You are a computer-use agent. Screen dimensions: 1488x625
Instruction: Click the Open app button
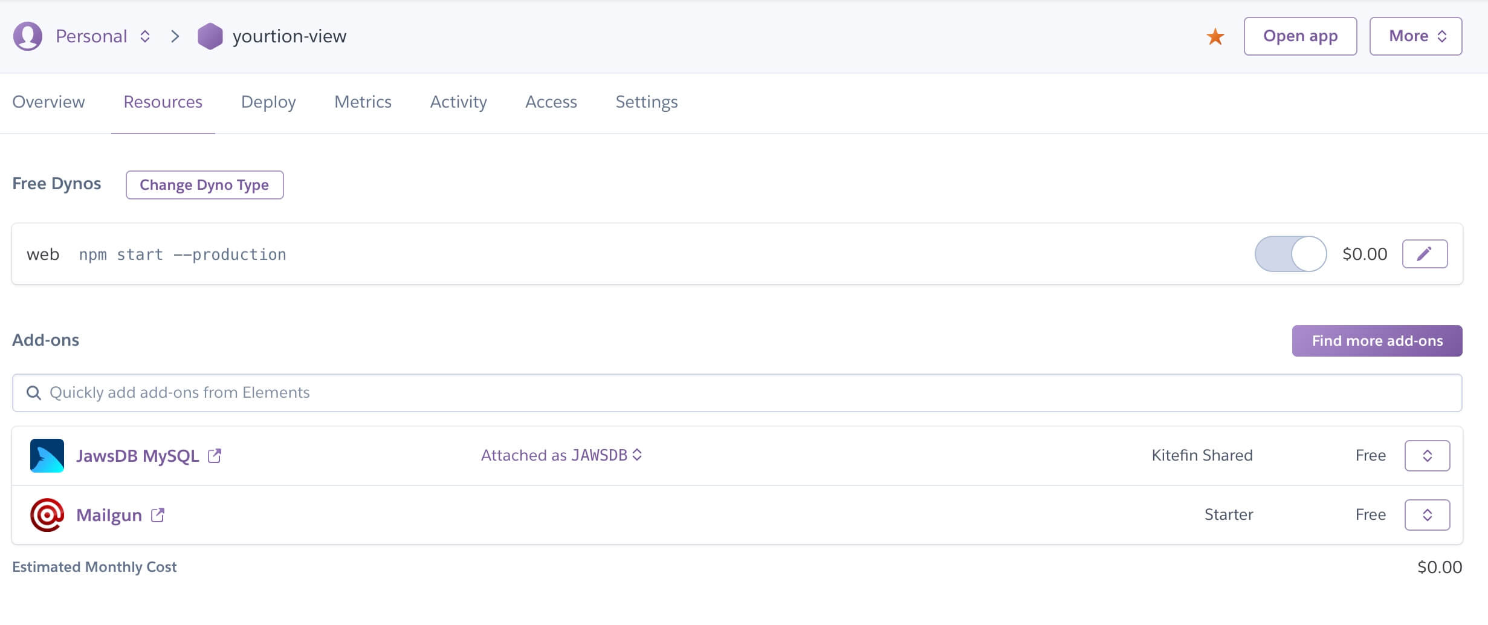pyautogui.click(x=1300, y=36)
